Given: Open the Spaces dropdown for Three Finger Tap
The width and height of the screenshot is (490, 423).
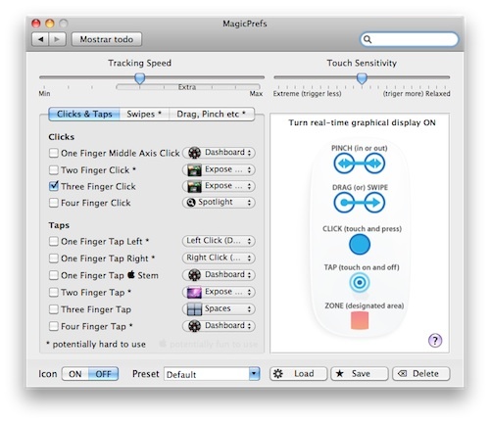Looking at the screenshot, I should pyautogui.click(x=219, y=308).
